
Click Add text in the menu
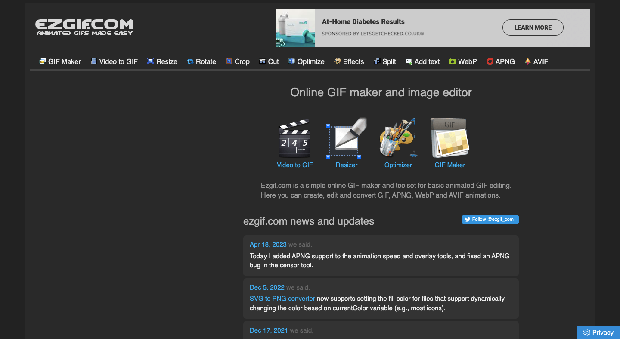click(423, 61)
